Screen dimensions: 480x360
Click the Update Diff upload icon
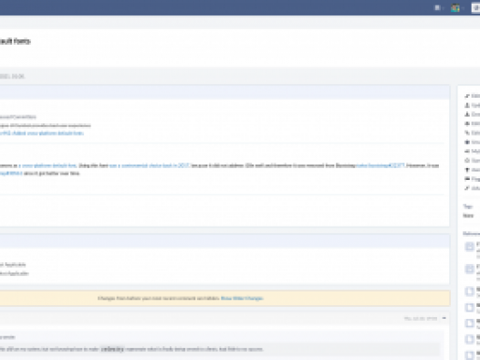[467, 105]
